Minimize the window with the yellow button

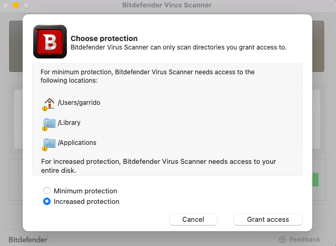coord(15,5)
